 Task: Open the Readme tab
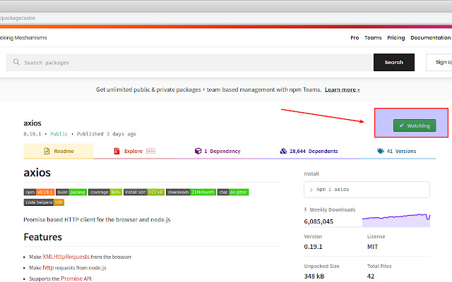[59, 151]
